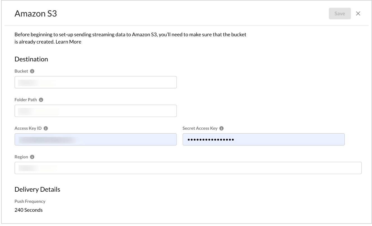Viewport: 372px width, 226px height.
Task: Select the 240 Seconds value text
Action: (x=28, y=210)
